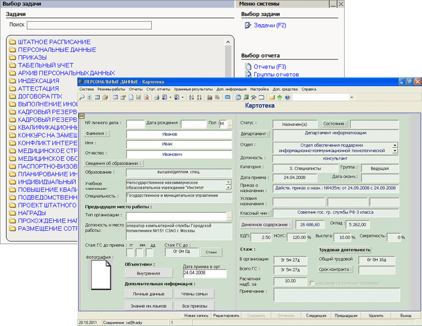Image resolution: width=422 pixels, height=326 pixels.
Task: Click the printer icon in the toolbar
Action: click(x=156, y=97)
